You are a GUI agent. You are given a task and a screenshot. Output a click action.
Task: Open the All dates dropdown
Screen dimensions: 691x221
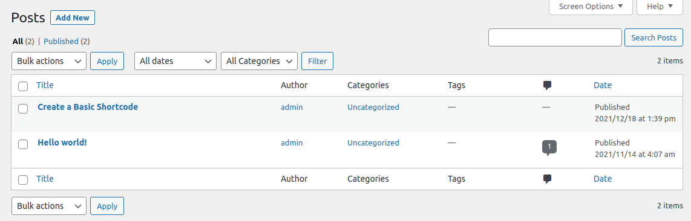click(x=175, y=61)
